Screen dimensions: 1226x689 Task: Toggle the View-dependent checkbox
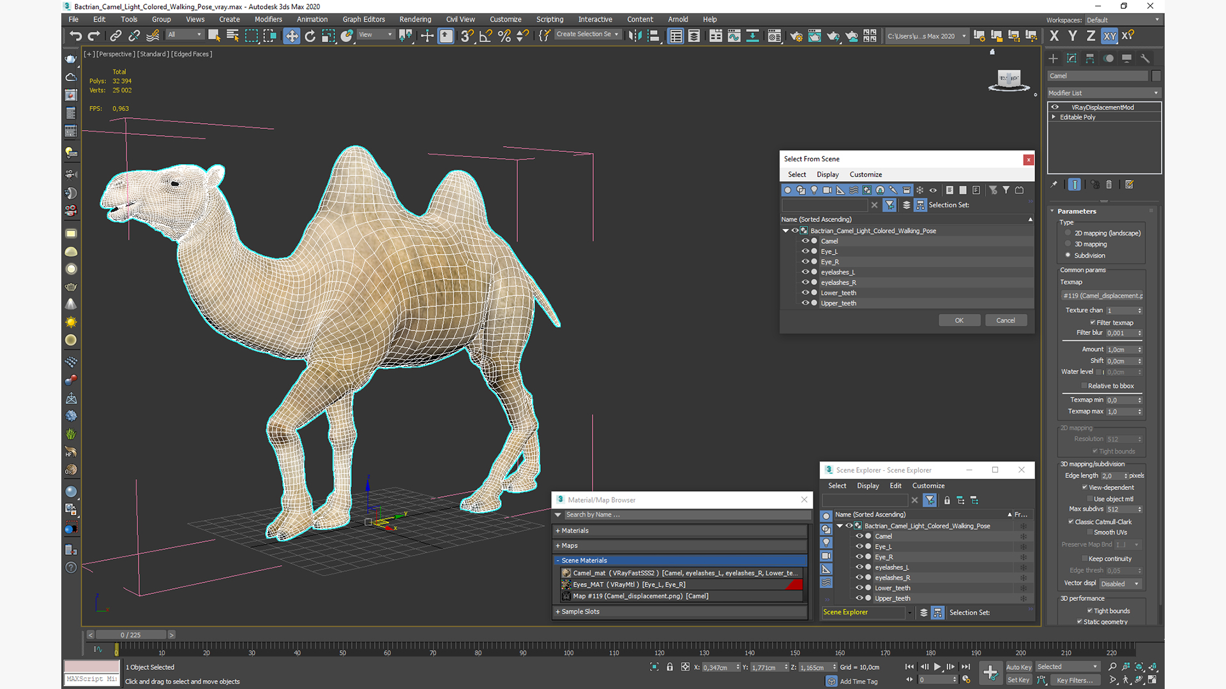(x=1085, y=487)
